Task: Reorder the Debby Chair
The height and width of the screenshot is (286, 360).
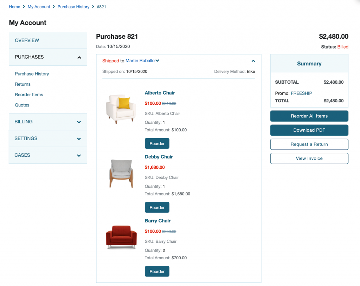Action: pos(157,207)
